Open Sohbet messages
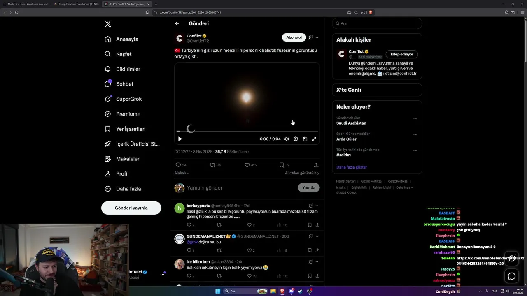The height and width of the screenshot is (296, 527). pos(119,84)
